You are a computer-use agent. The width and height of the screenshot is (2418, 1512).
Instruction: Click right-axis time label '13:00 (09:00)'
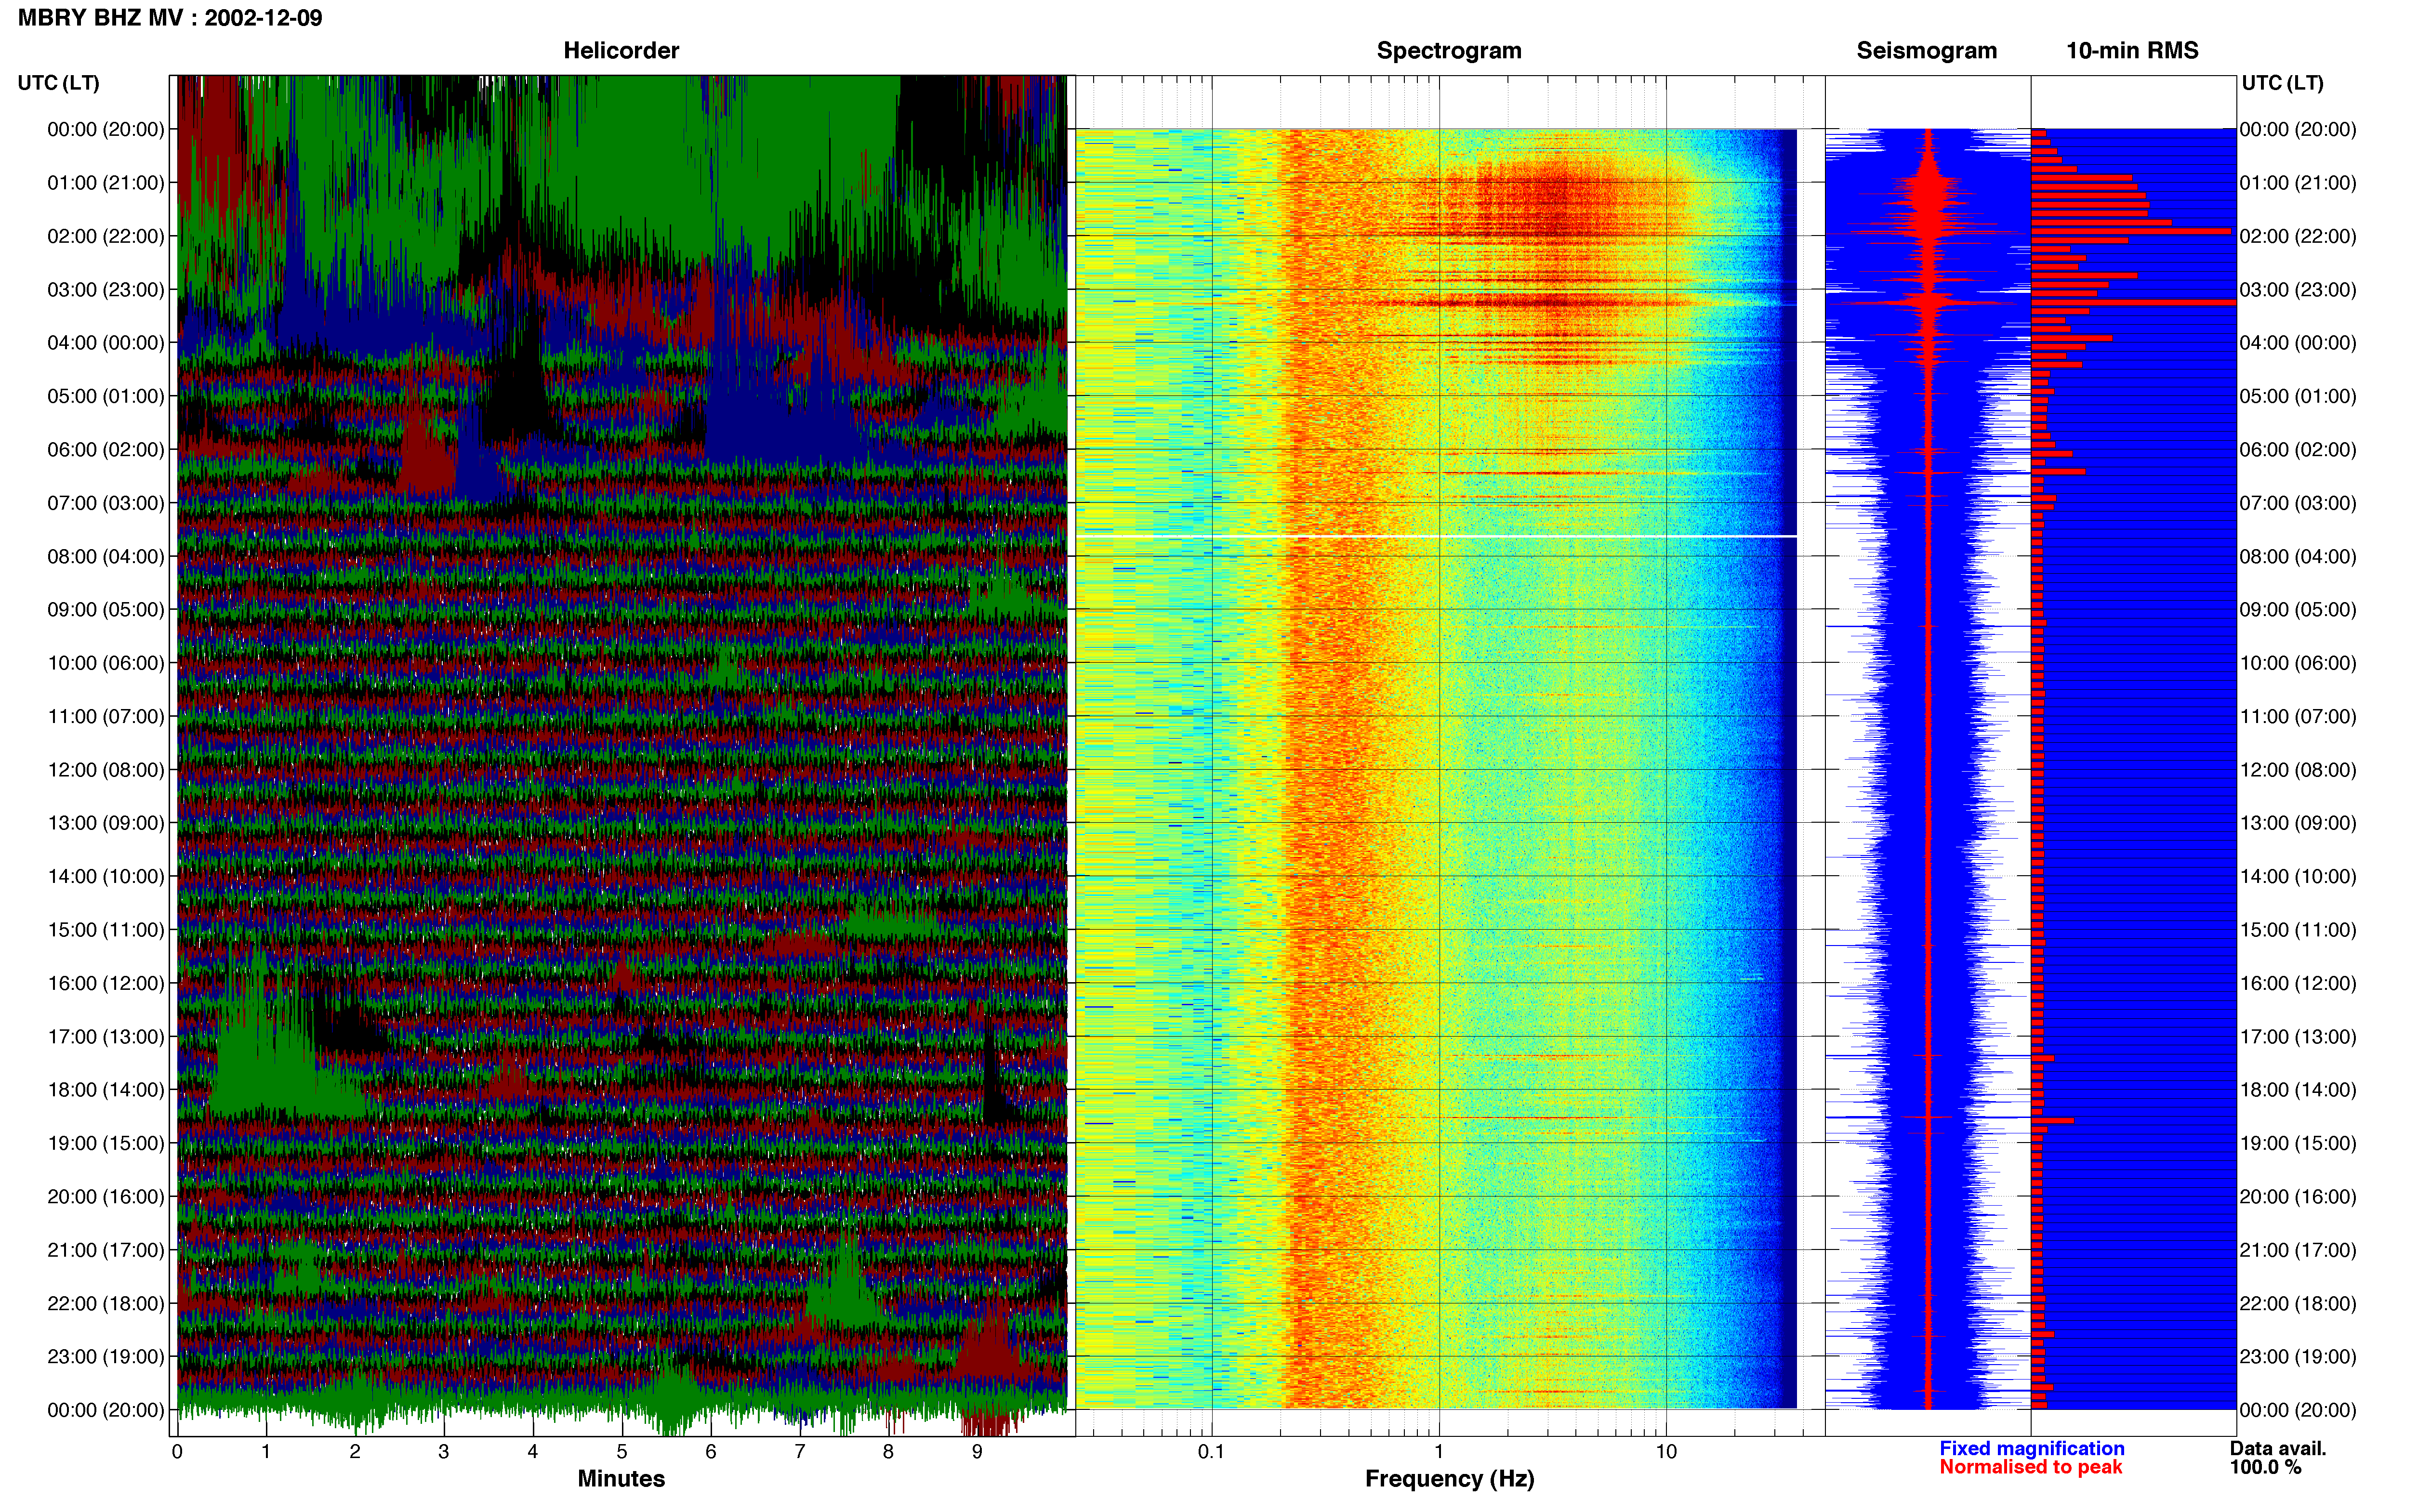2298,823
